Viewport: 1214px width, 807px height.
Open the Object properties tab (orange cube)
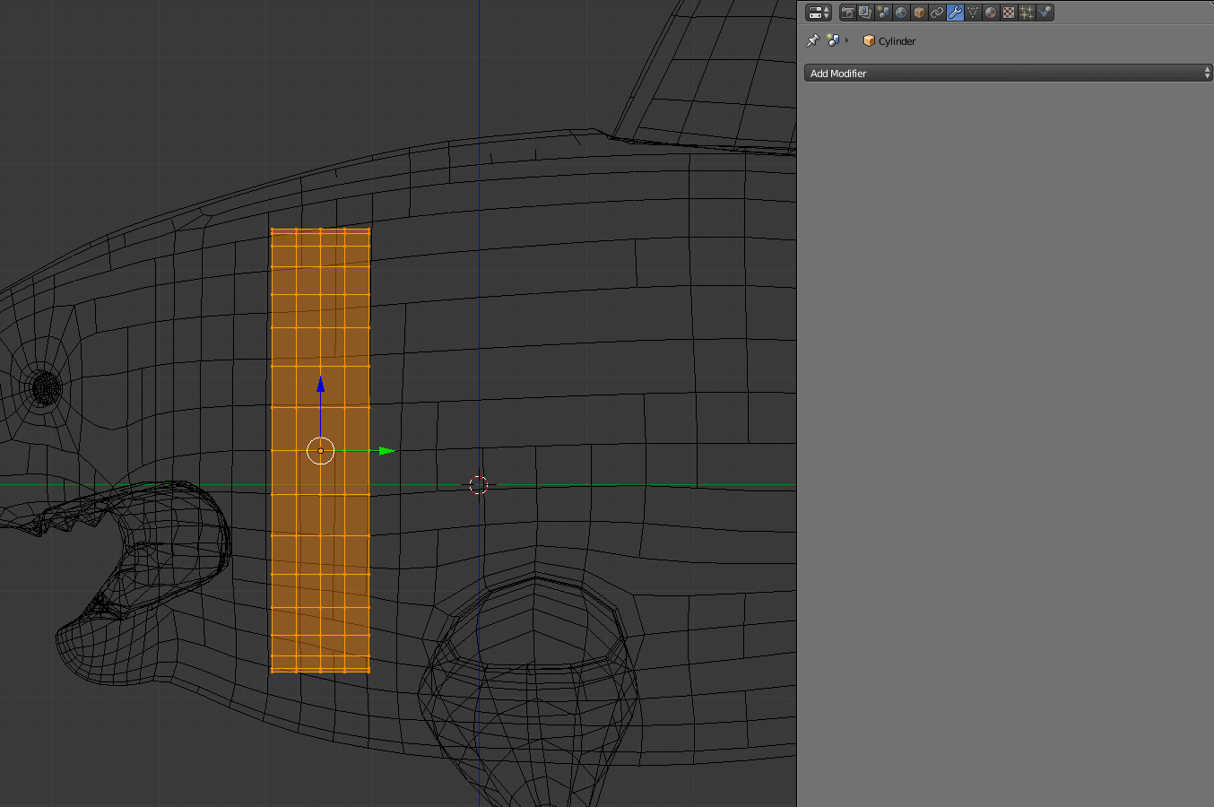(919, 13)
